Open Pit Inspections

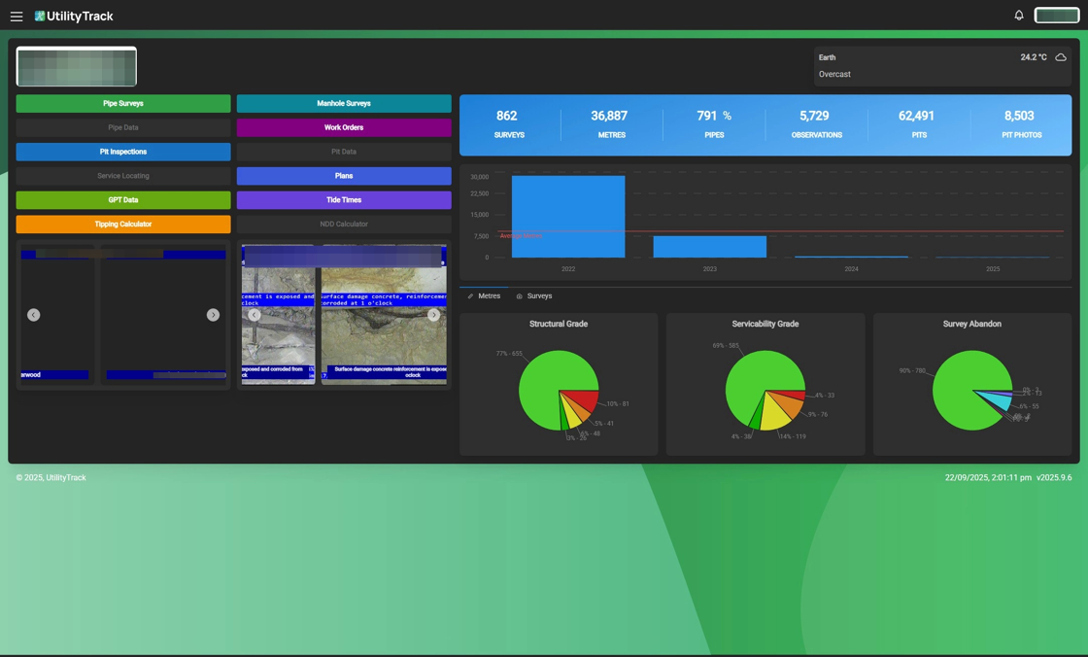coord(123,152)
